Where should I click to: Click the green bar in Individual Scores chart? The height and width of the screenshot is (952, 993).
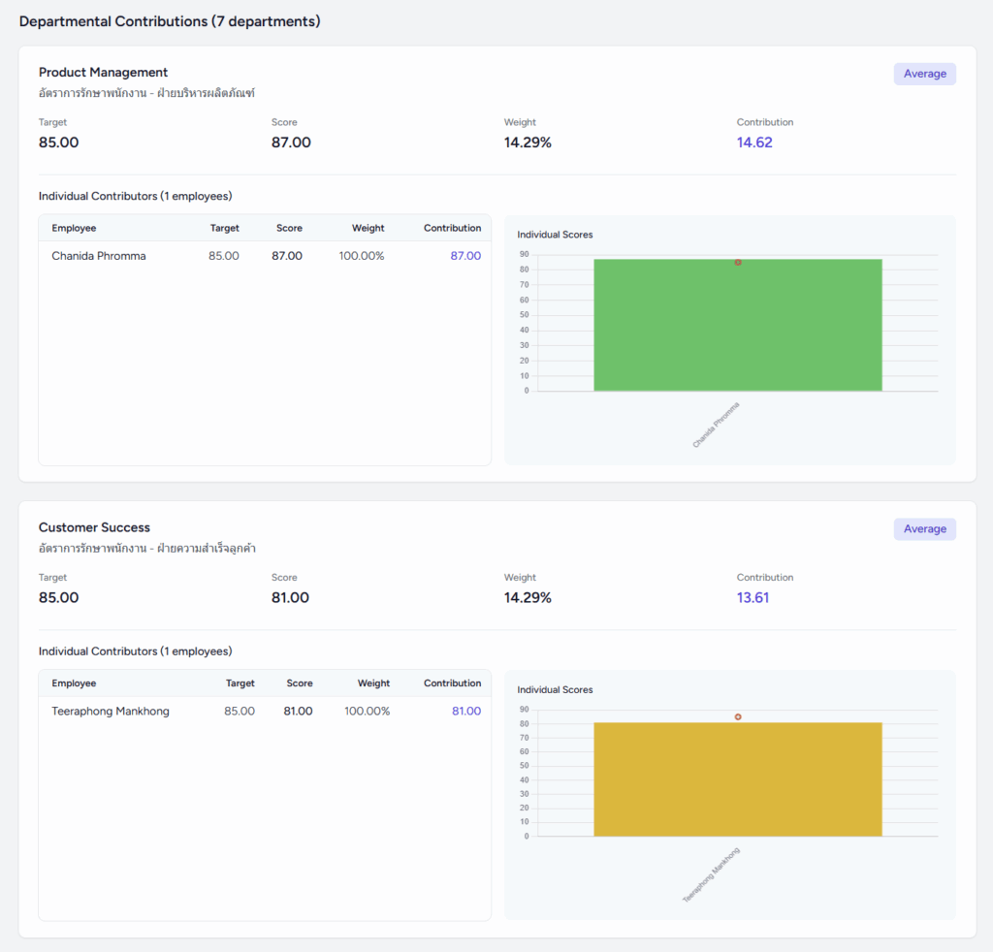point(737,330)
